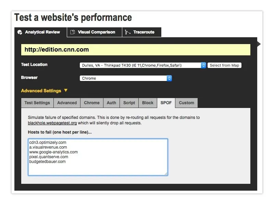Collapse the Advanced Settings disclosure triangle

(65, 91)
